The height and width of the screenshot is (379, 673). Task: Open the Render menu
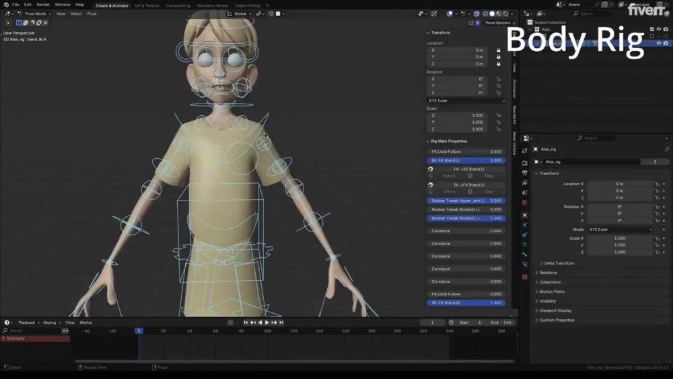43,5
